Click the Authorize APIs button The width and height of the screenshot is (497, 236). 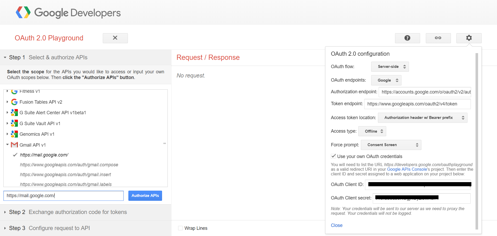click(145, 196)
